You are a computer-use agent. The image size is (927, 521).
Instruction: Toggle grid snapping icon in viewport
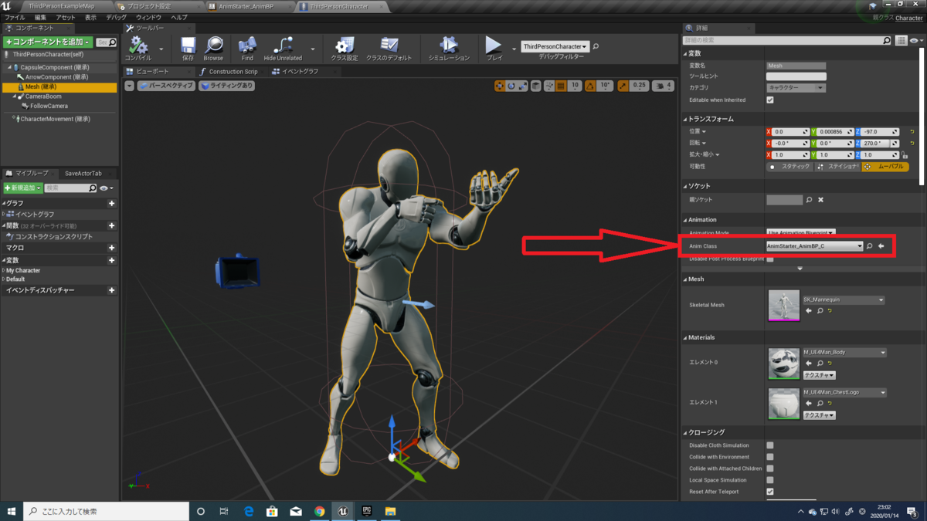pyautogui.click(x=562, y=86)
